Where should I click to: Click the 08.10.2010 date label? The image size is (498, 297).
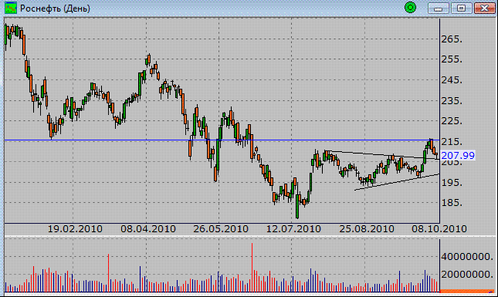[439, 229]
